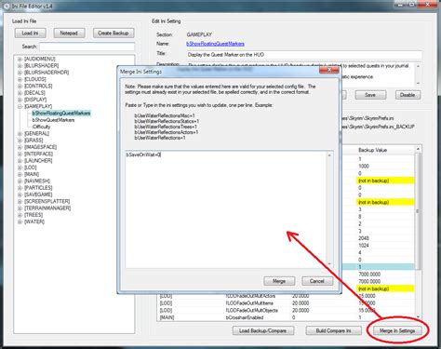Expand the [DISPLAY] tree section
Image resolution: width=441 pixels, height=349 pixels.
coord(20,100)
